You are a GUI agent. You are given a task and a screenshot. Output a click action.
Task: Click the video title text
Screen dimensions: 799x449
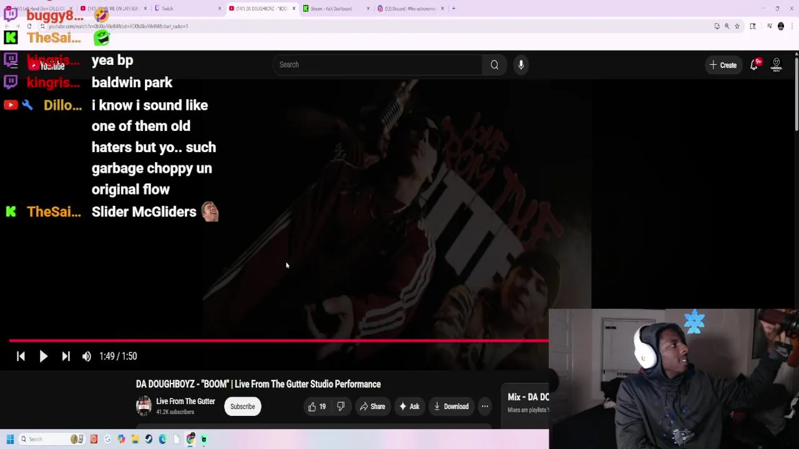coord(258,384)
